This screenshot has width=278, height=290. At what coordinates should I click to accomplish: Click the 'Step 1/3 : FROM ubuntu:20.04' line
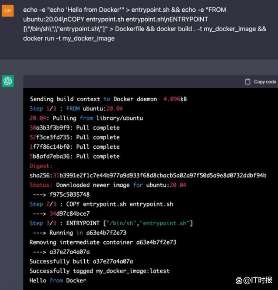click(76, 109)
